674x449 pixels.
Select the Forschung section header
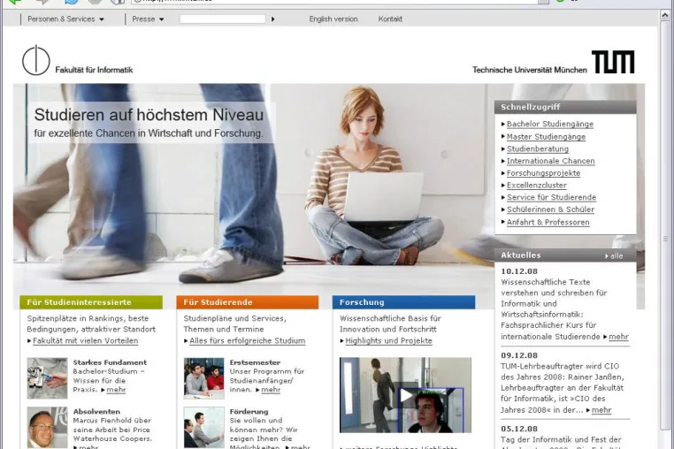pyautogui.click(x=403, y=302)
